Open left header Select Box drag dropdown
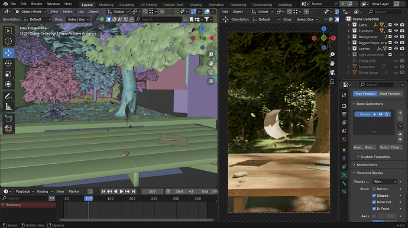Image resolution: width=408 pixels, height=228 pixels. [x=77, y=19]
